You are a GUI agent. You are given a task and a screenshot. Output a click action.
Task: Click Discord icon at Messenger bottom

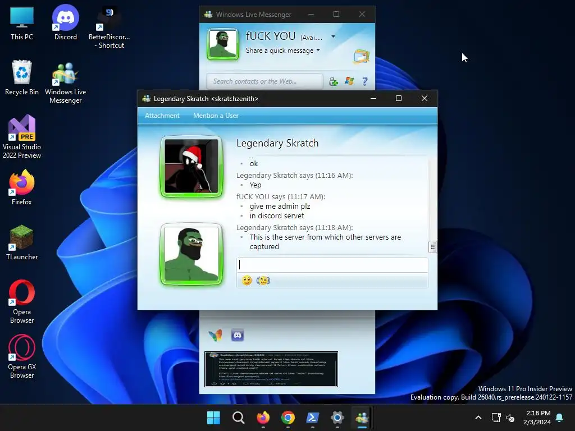point(238,335)
